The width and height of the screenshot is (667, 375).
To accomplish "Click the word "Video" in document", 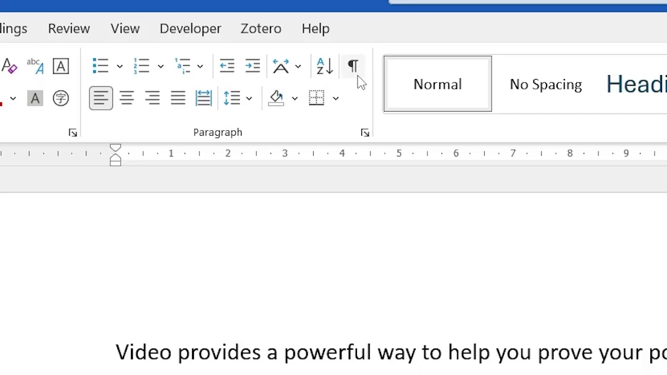I will [143, 352].
